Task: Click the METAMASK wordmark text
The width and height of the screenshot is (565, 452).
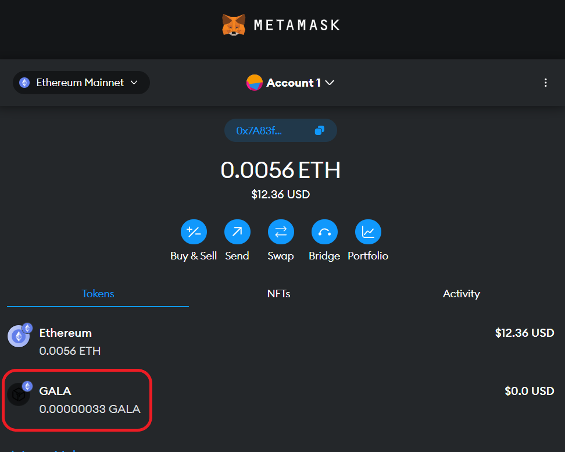Action: coord(297,25)
